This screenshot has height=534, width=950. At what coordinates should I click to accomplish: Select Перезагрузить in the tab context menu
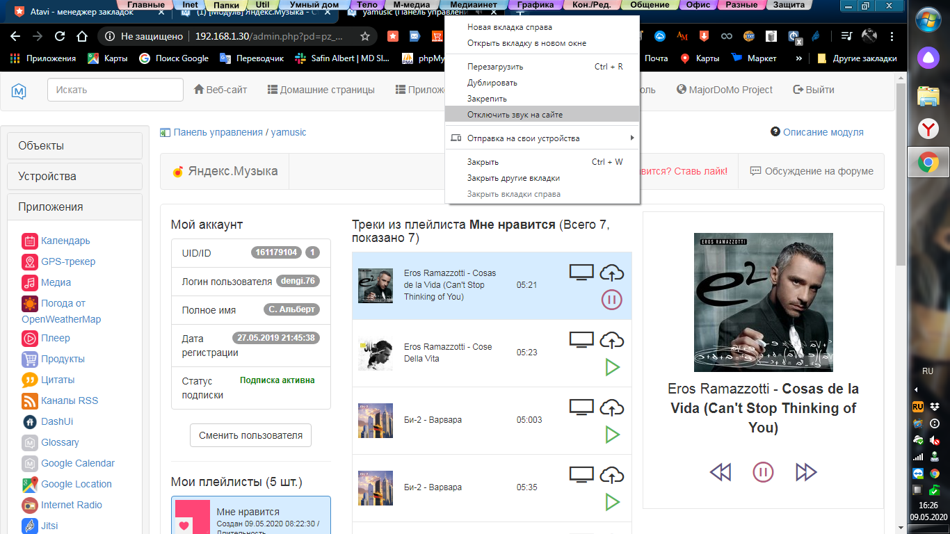coord(542,67)
